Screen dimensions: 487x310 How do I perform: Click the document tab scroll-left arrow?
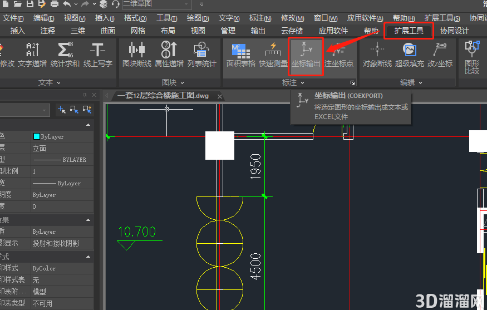tap(106, 96)
